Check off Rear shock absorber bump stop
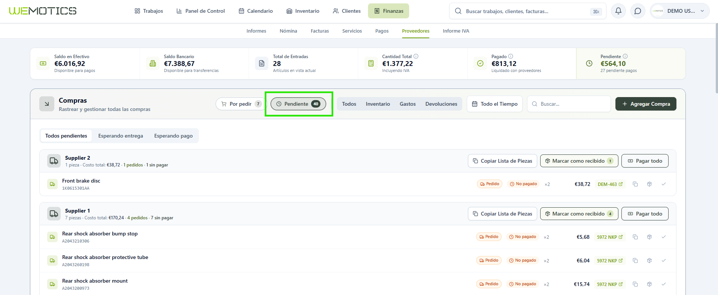 tap(664, 237)
